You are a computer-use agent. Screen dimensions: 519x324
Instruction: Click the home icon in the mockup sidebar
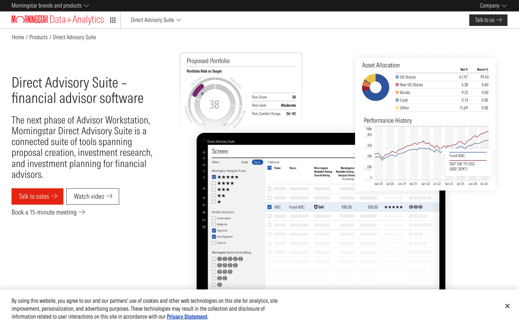(204, 152)
